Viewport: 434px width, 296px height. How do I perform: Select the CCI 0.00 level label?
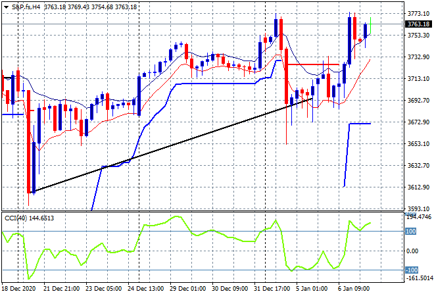tap(412, 251)
